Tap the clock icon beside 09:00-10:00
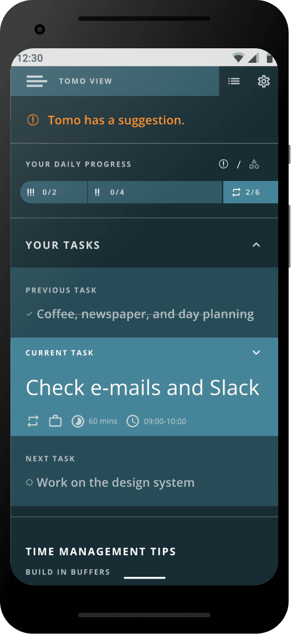Viewport: 291px width, 634px height. (132, 421)
